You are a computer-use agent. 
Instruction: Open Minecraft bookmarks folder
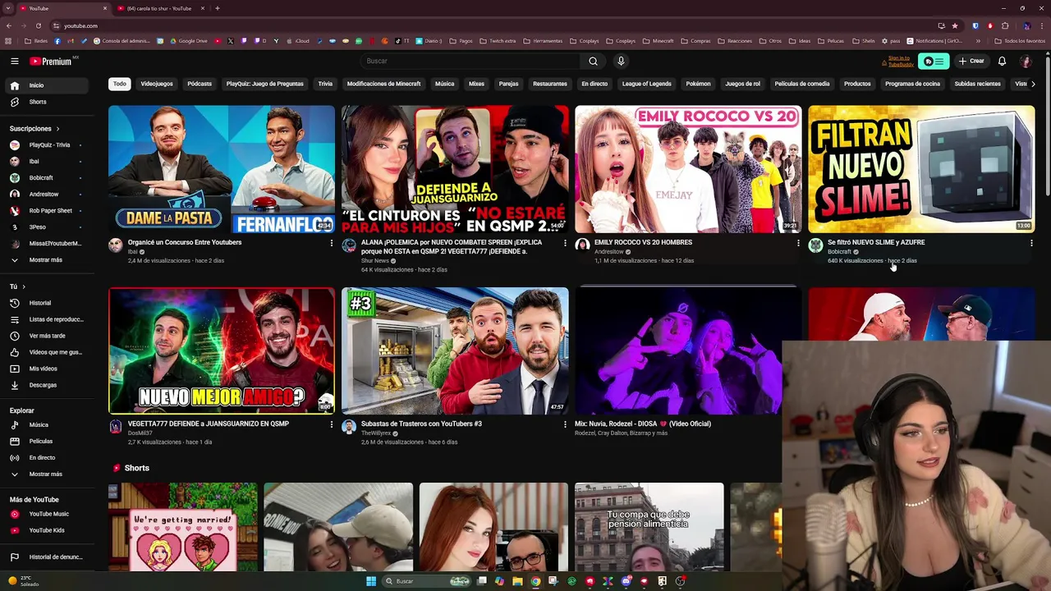658,41
